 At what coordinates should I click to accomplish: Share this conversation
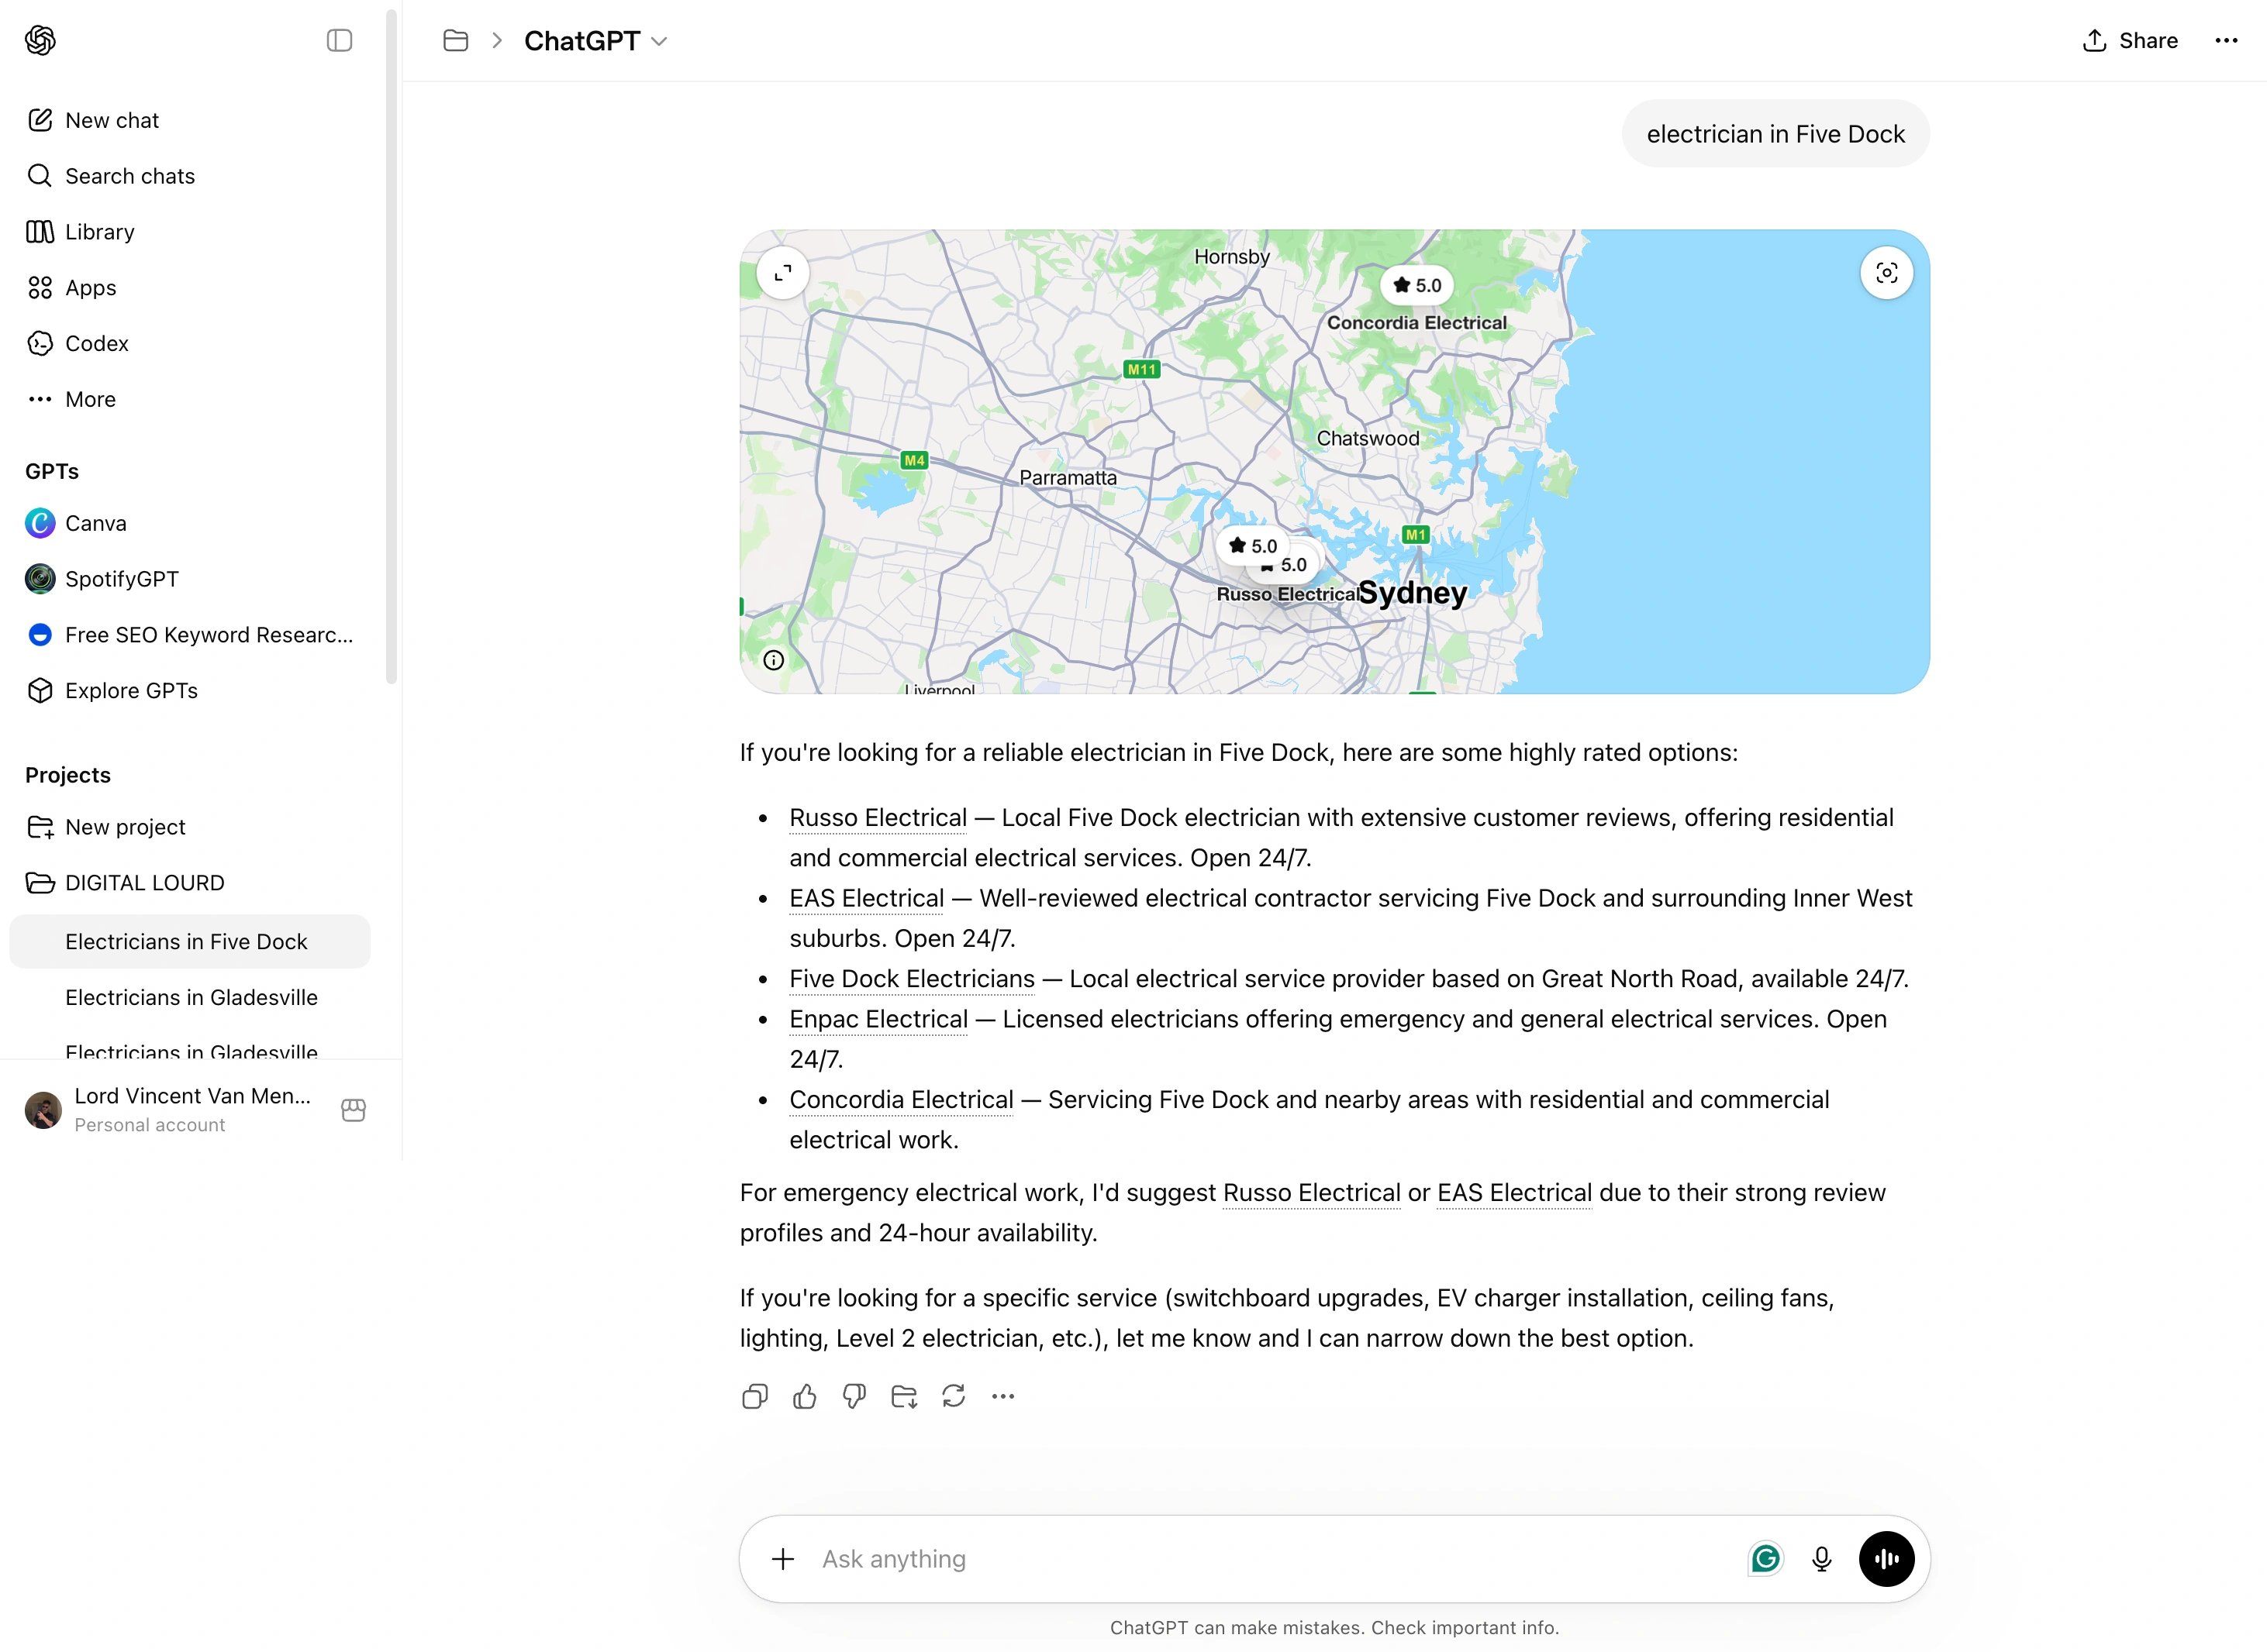2130,41
